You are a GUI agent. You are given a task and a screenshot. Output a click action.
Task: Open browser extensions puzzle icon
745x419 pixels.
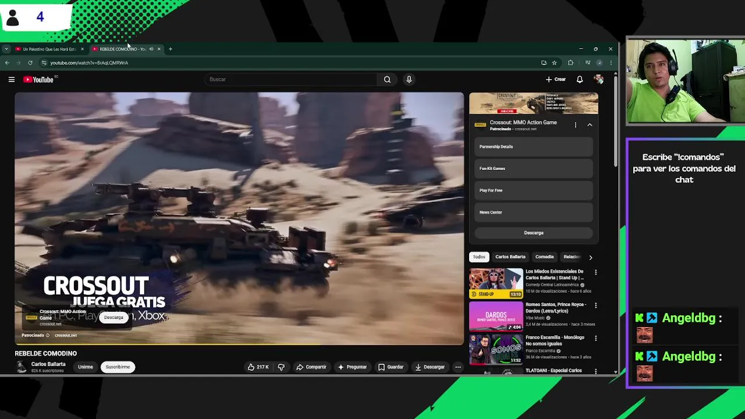tap(570, 63)
